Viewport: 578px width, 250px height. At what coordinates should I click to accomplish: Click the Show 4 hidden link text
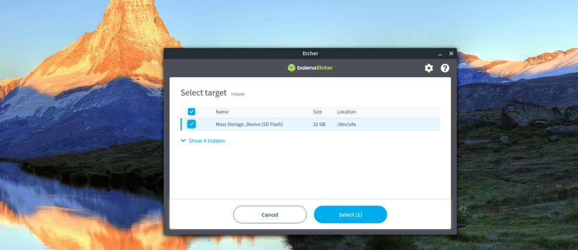(207, 141)
